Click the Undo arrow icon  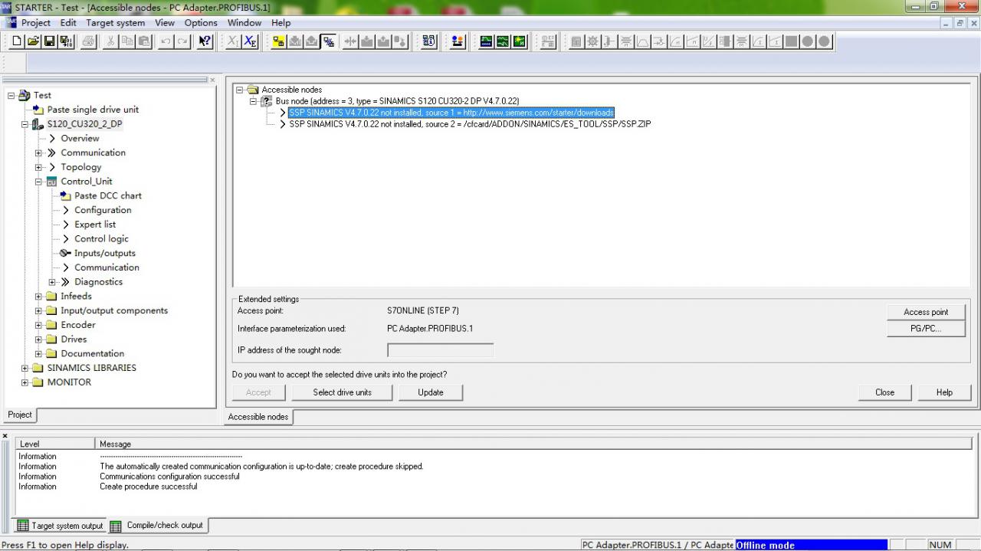166,41
